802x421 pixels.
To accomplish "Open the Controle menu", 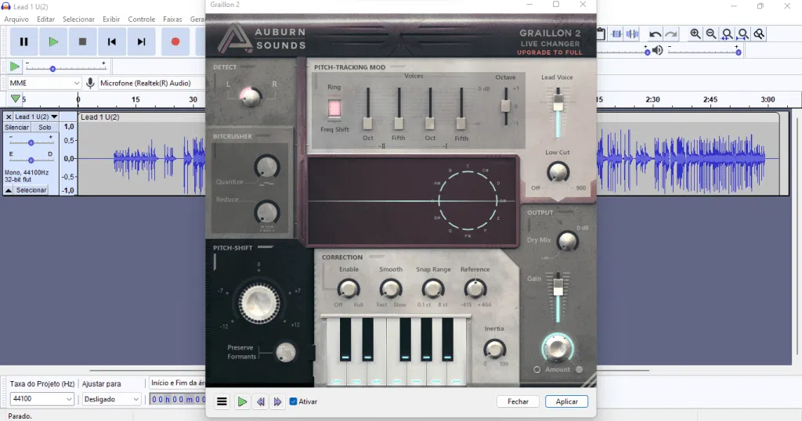I will 141,19.
